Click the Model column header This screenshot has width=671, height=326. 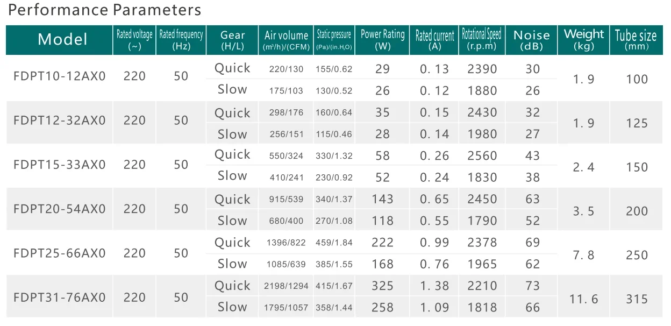click(x=62, y=39)
